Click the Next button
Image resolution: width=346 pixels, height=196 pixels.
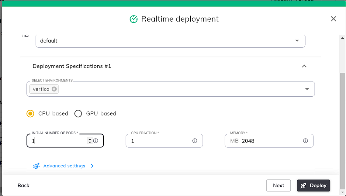coord(279,185)
